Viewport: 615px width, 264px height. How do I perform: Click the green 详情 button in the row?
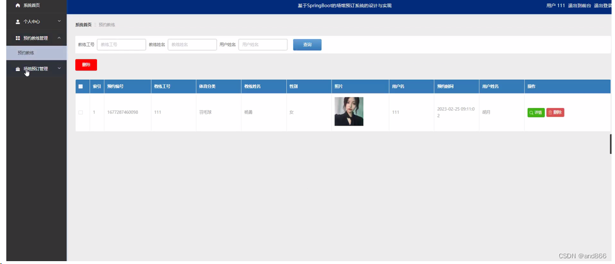(536, 112)
